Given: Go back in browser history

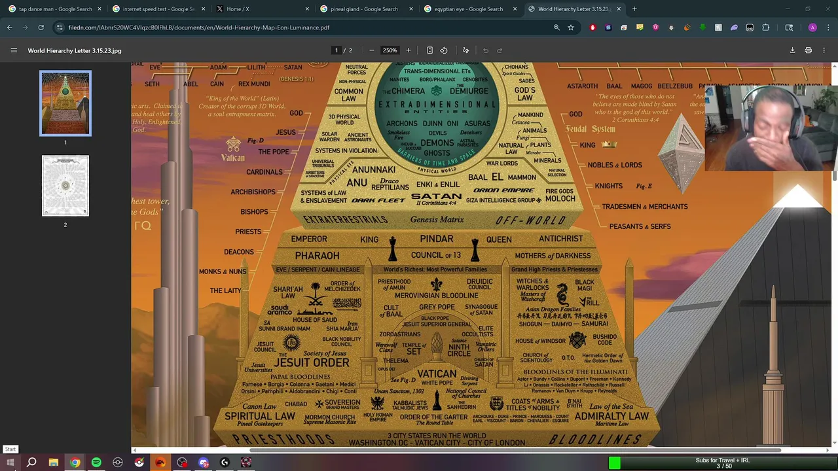Looking at the screenshot, I should [x=10, y=27].
